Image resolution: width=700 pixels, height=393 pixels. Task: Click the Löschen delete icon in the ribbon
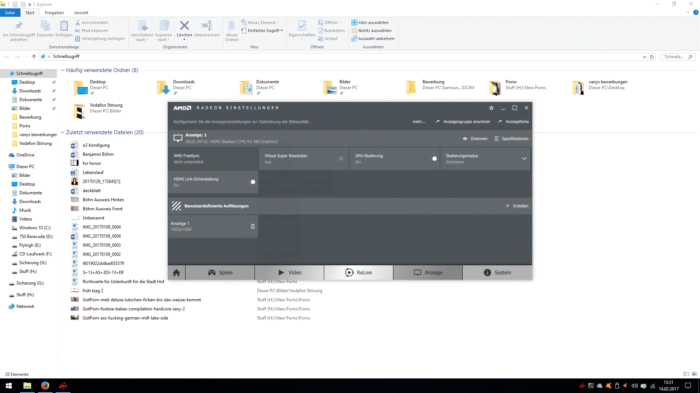click(x=184, y=26)
